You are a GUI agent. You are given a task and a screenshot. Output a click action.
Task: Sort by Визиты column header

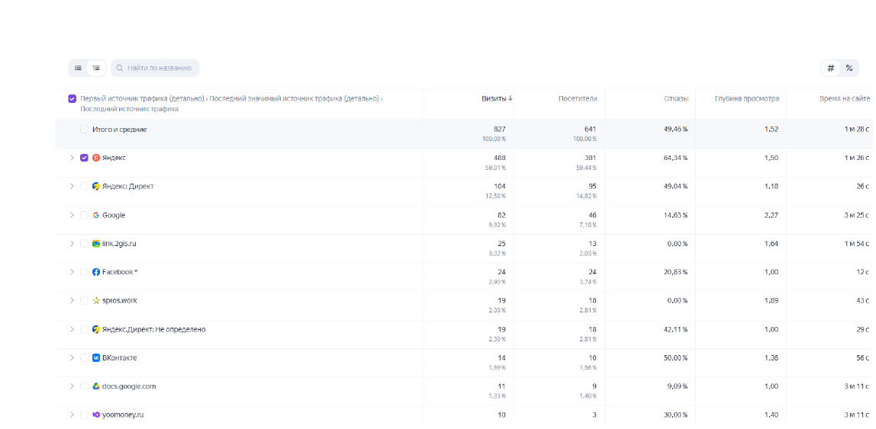(494, 99)
